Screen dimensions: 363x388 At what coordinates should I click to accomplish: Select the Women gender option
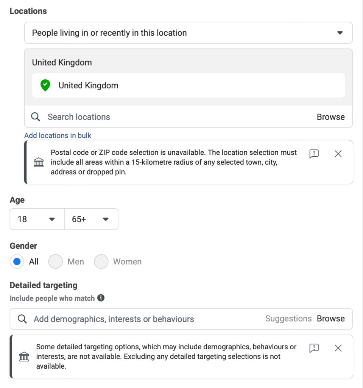[101, 262]
